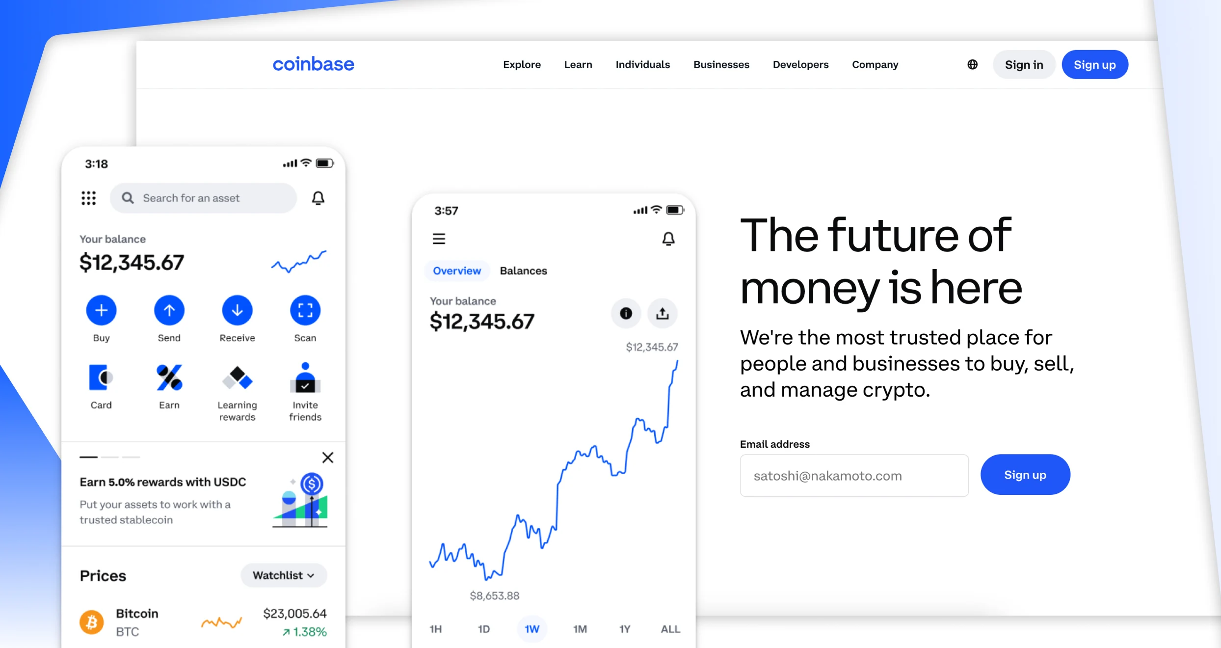Open the Overview tab

457,270
